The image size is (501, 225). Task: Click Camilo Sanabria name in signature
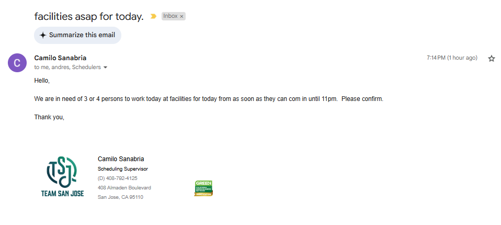pos(121,159)
